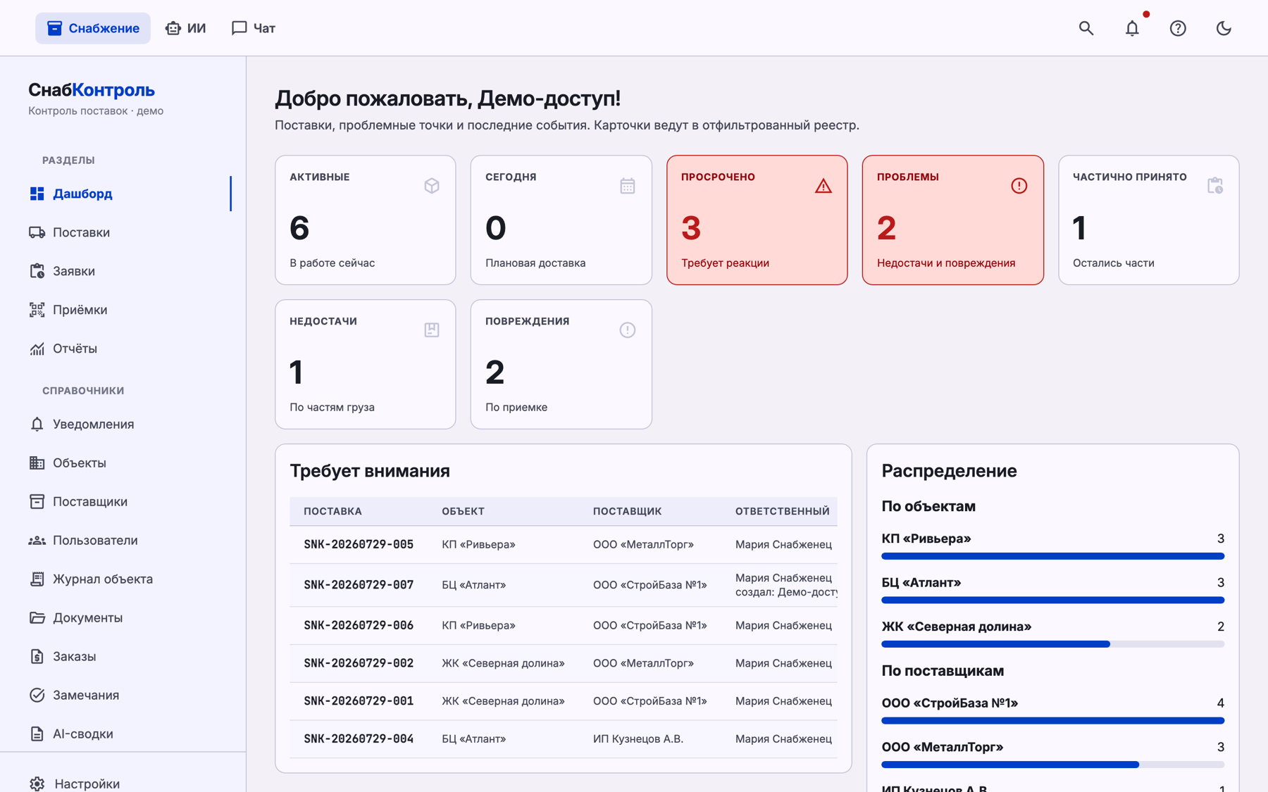Click alert circle icon on Проблемы card
The image size is (1268, 792).
[x=1019, y=186]
